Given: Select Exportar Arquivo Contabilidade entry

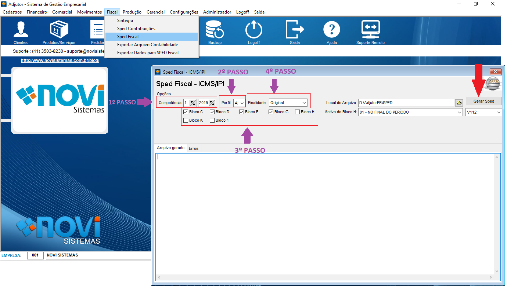Looking at the screenshot, I should (151, 45).
